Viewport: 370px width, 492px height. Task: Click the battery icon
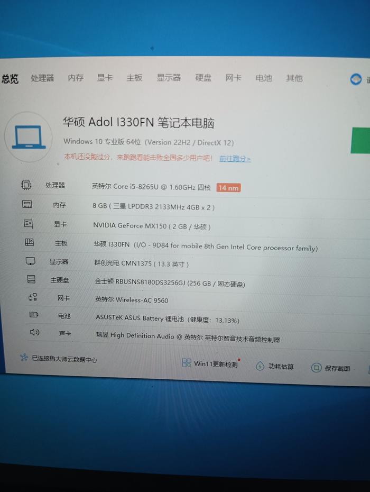pos(33,314)
